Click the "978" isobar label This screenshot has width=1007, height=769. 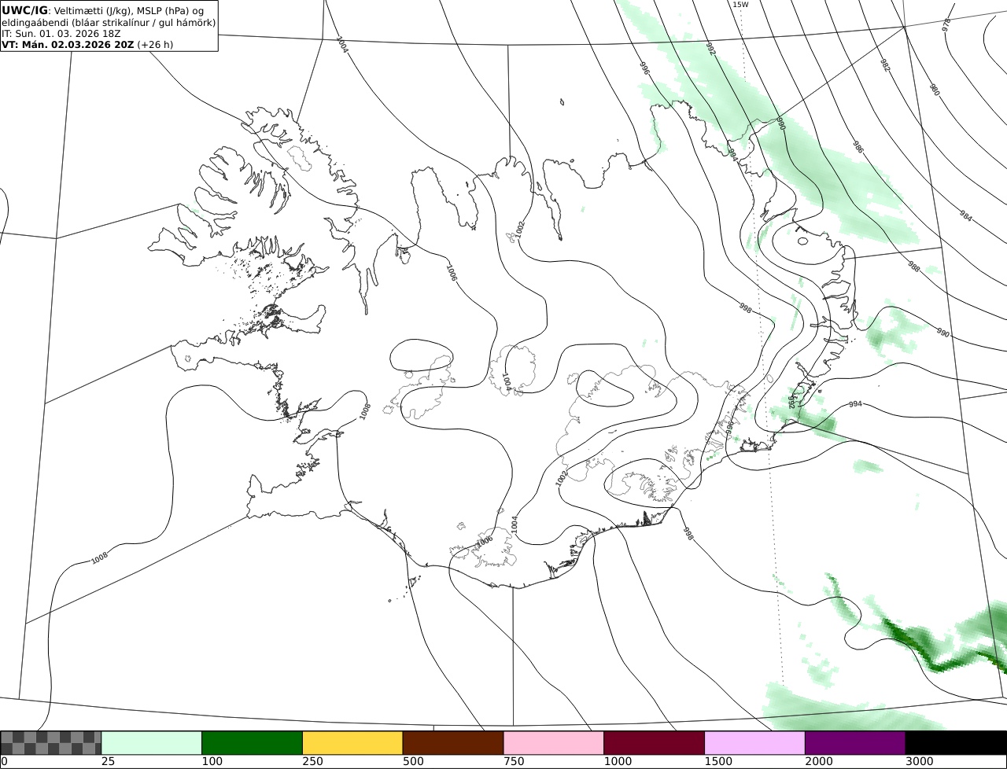946,24
